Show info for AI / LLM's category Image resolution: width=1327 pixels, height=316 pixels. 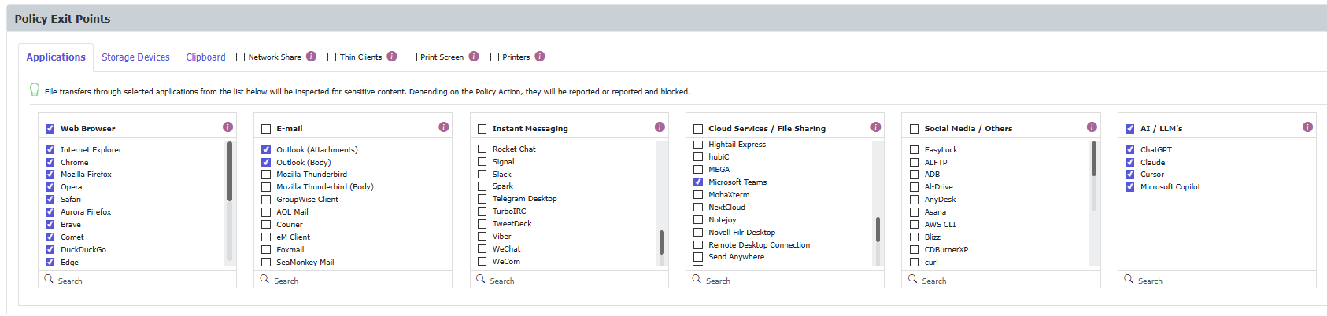pos(1307,127)
